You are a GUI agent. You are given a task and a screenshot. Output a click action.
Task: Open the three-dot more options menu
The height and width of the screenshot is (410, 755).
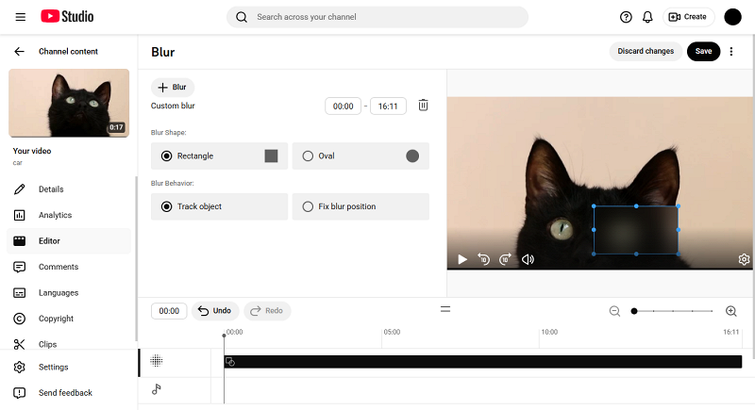click(730, 52)
